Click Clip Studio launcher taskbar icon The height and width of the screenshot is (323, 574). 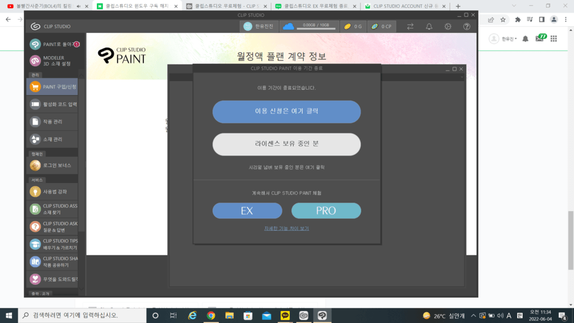pyautogui.click(x=304, y=315)
